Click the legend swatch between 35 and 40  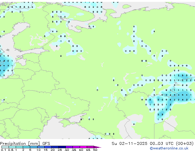76,147
